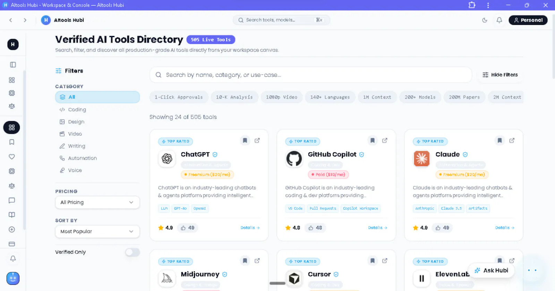
Task: Bookmark the Midjourney card
Action: click(x=245, y=261)
